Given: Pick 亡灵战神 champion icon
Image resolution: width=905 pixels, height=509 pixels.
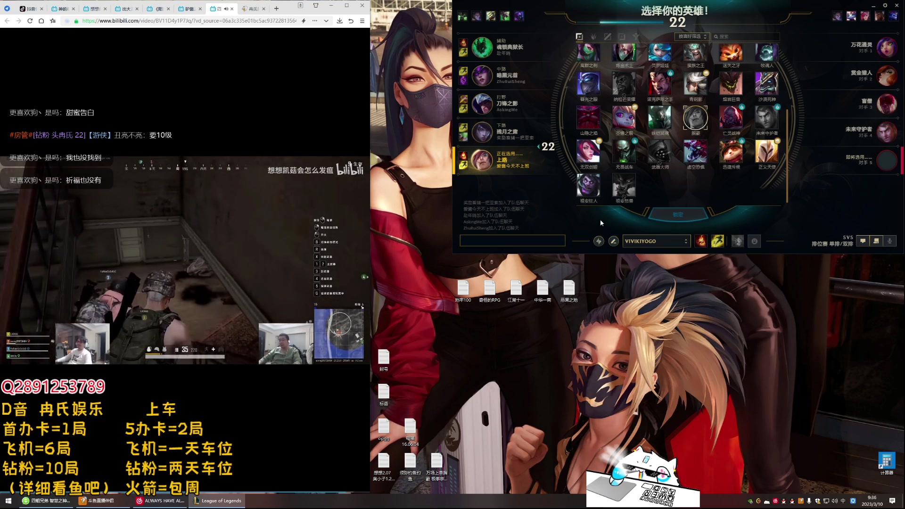Looking at the screenshot, I should click(x=731, y=117).
